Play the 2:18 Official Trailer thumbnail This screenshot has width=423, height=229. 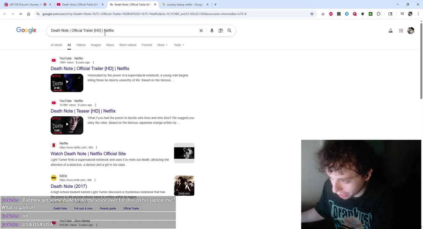tap(67, 83)
